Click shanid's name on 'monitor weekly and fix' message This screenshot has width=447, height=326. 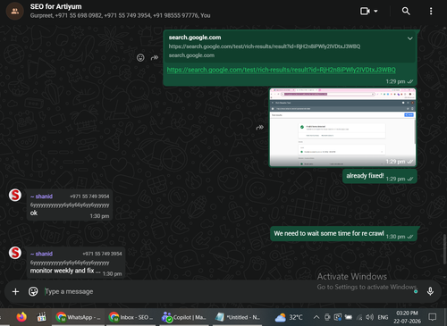coord(42,254)
